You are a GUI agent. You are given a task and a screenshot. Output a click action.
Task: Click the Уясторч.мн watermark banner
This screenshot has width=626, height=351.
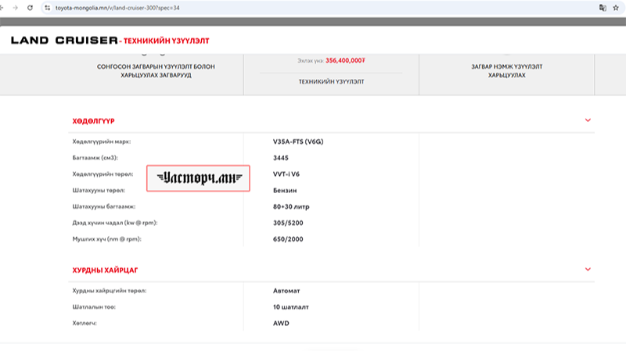[199, 178]
